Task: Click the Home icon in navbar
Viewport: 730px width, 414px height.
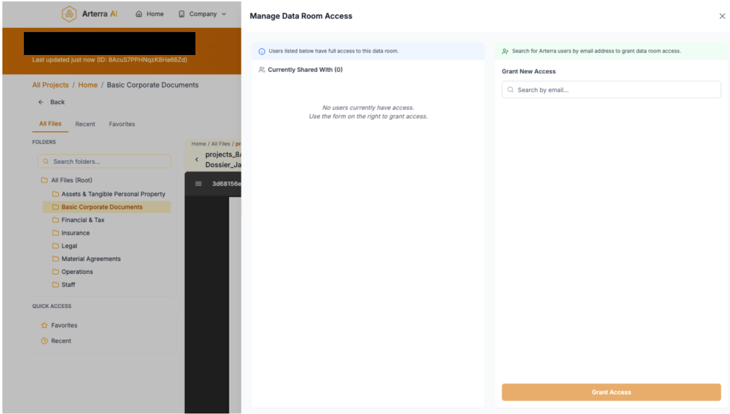Action: [139, 14]
